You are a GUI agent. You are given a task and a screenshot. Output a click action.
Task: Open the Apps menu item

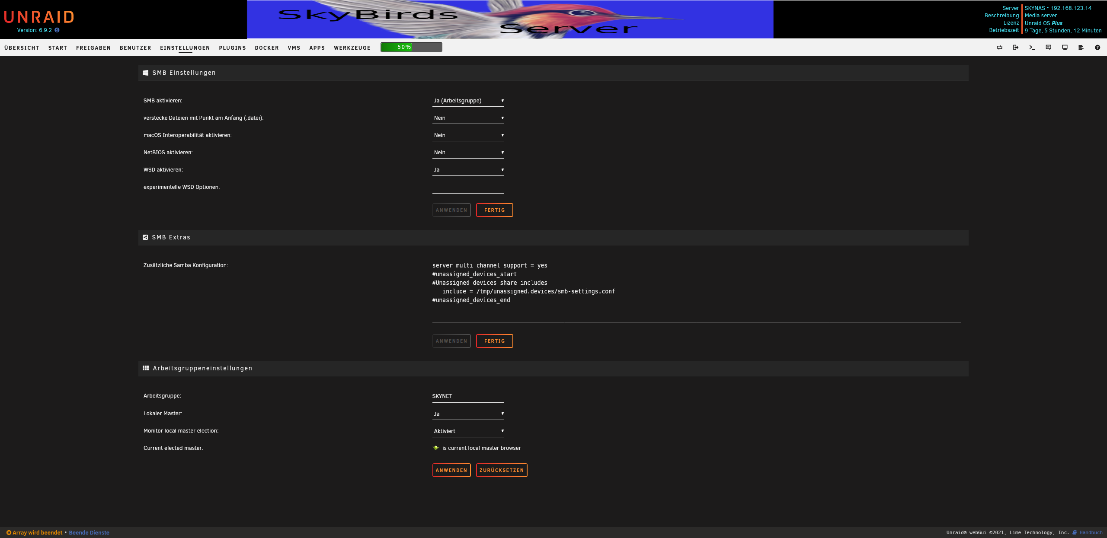[x=317, y=48]
